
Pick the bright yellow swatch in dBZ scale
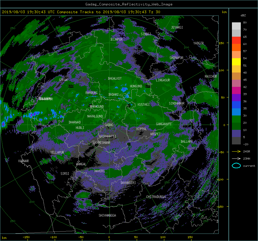pos(236,62)
